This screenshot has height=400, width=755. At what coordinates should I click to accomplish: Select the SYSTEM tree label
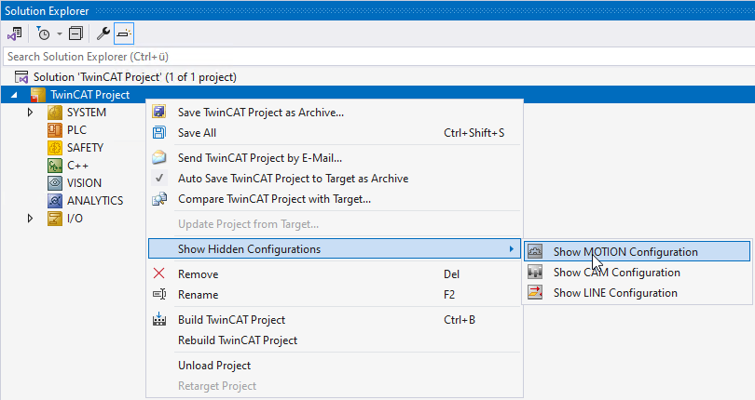[x=86, y=113]
